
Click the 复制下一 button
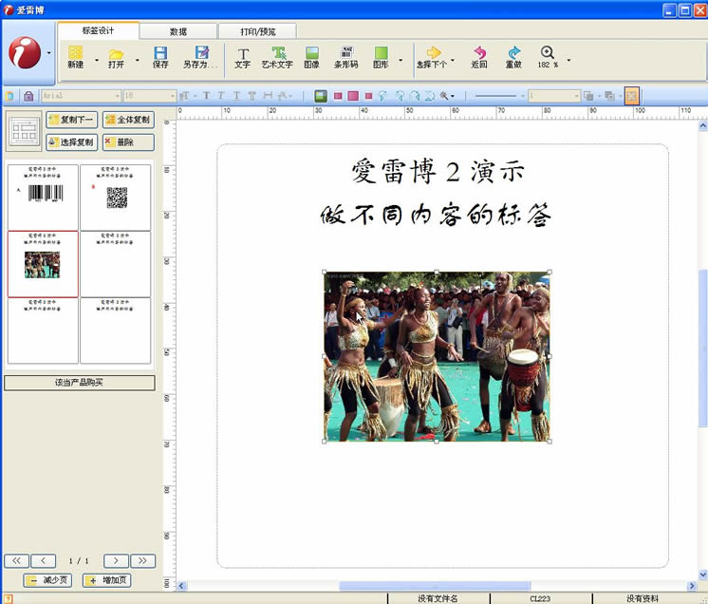pyautogui.click(x=72, y=120)
